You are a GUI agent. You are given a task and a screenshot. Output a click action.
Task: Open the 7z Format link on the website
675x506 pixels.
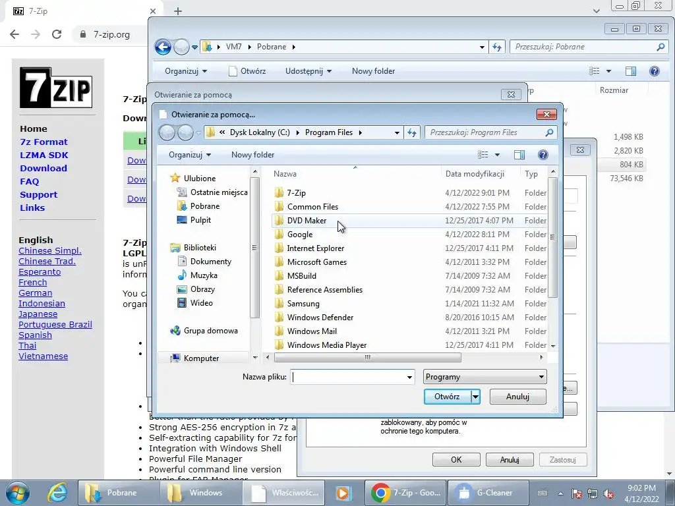point(44,142)
